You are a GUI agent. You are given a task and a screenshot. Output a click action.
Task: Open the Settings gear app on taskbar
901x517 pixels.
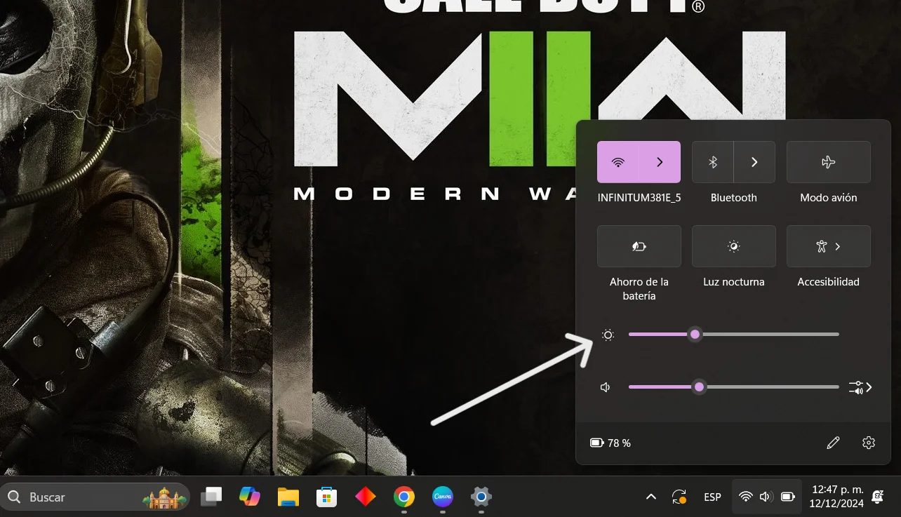pos(481,497)
